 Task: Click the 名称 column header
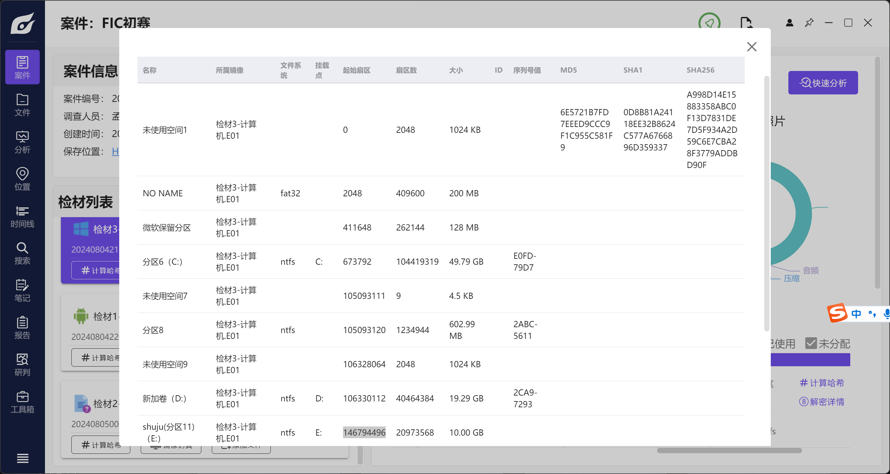(x=150, y=70)
